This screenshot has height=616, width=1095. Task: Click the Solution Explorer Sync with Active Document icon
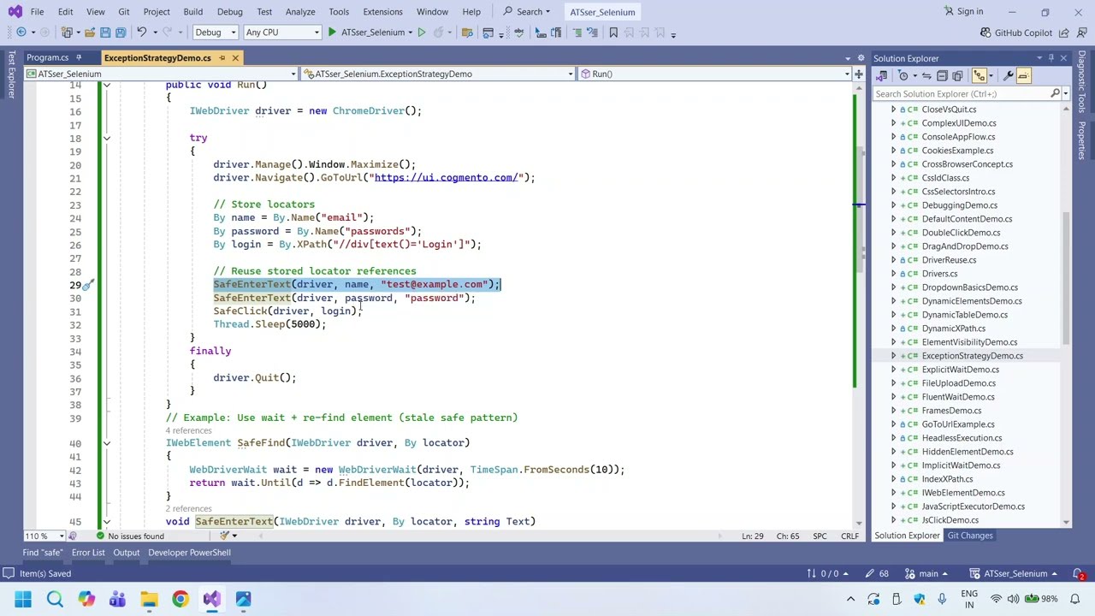click(x=926, y=76)
